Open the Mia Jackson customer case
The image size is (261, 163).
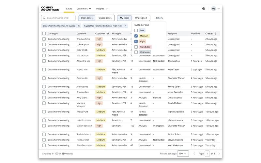[x=83, y=55]
